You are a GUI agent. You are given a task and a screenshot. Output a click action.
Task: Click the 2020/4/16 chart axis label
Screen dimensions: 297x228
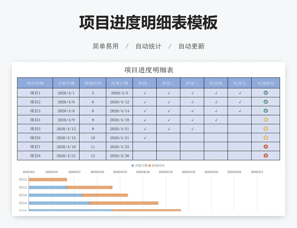(143, 172)
